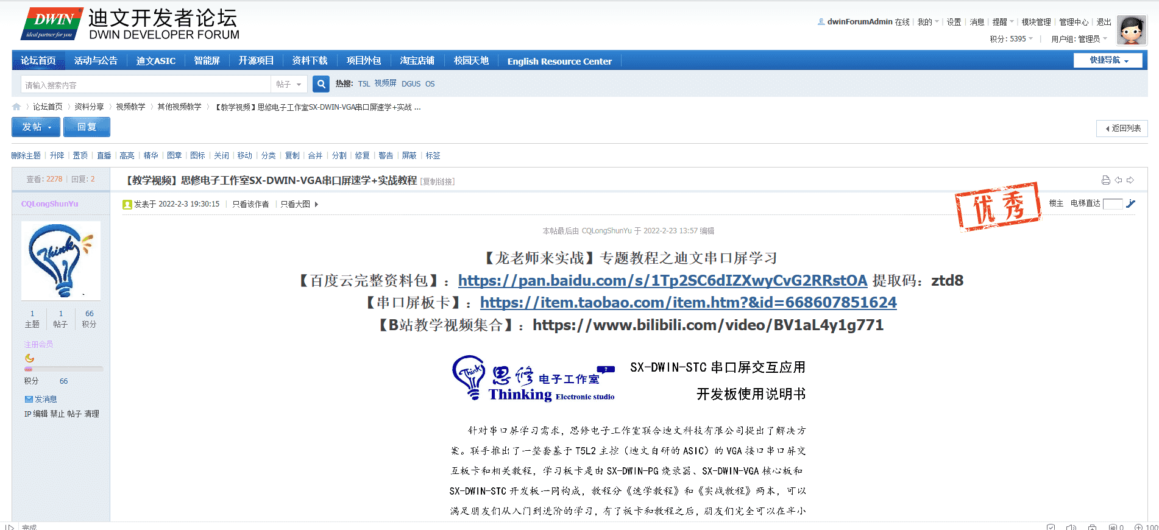Click the 置顶 moderation link
This screenshot has width=1159, height=530.
pyautogui.click(x=80, y=155)
